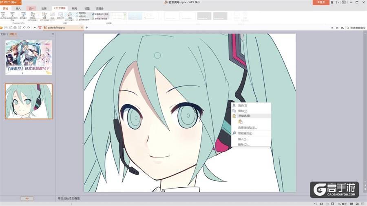Screen dimensions: 367x206
Task: Click the 设置幻灯片放映 setup icon
Action: [x=44, y=15]
